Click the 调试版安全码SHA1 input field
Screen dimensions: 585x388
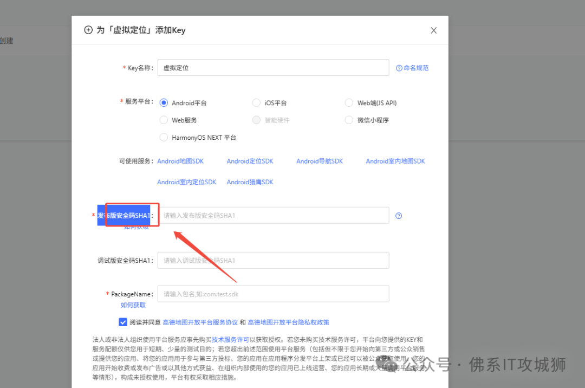pos(273,260)
